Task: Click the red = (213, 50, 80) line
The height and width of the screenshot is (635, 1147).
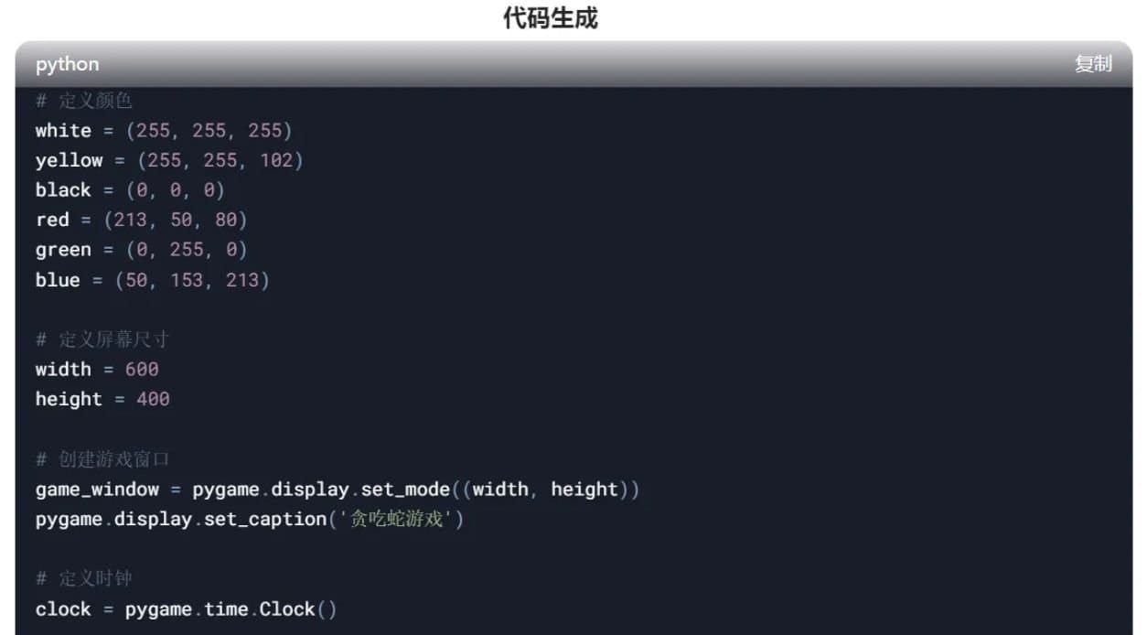Action: pos(141,220)
